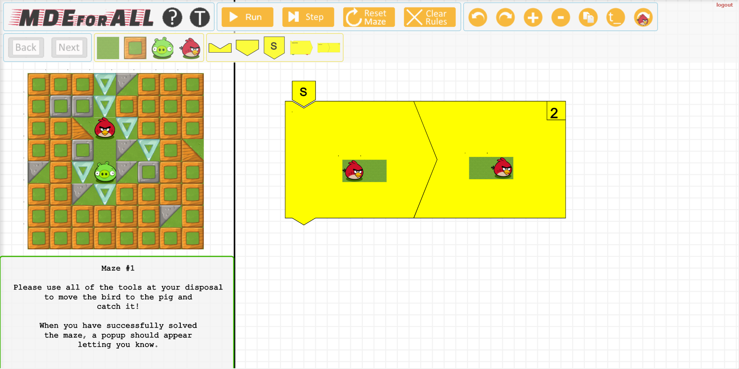This screenshot has height=369, width=739.
Task: Clear all rules from canvas
Action: tap(430, 17)
